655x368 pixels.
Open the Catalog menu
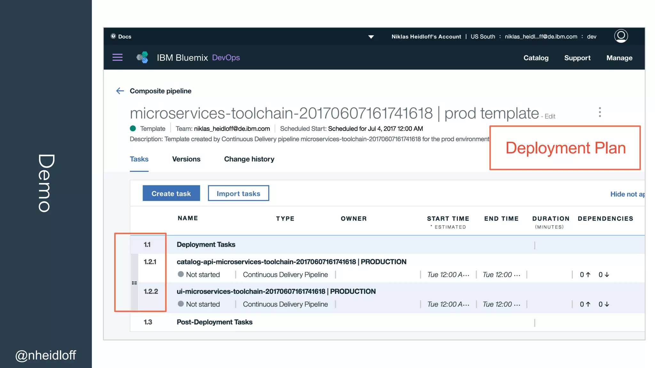pyautogui.click(x=536, y=58)
